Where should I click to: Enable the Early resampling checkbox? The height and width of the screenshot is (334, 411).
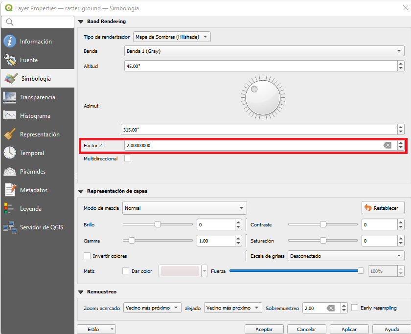[355, 308]
